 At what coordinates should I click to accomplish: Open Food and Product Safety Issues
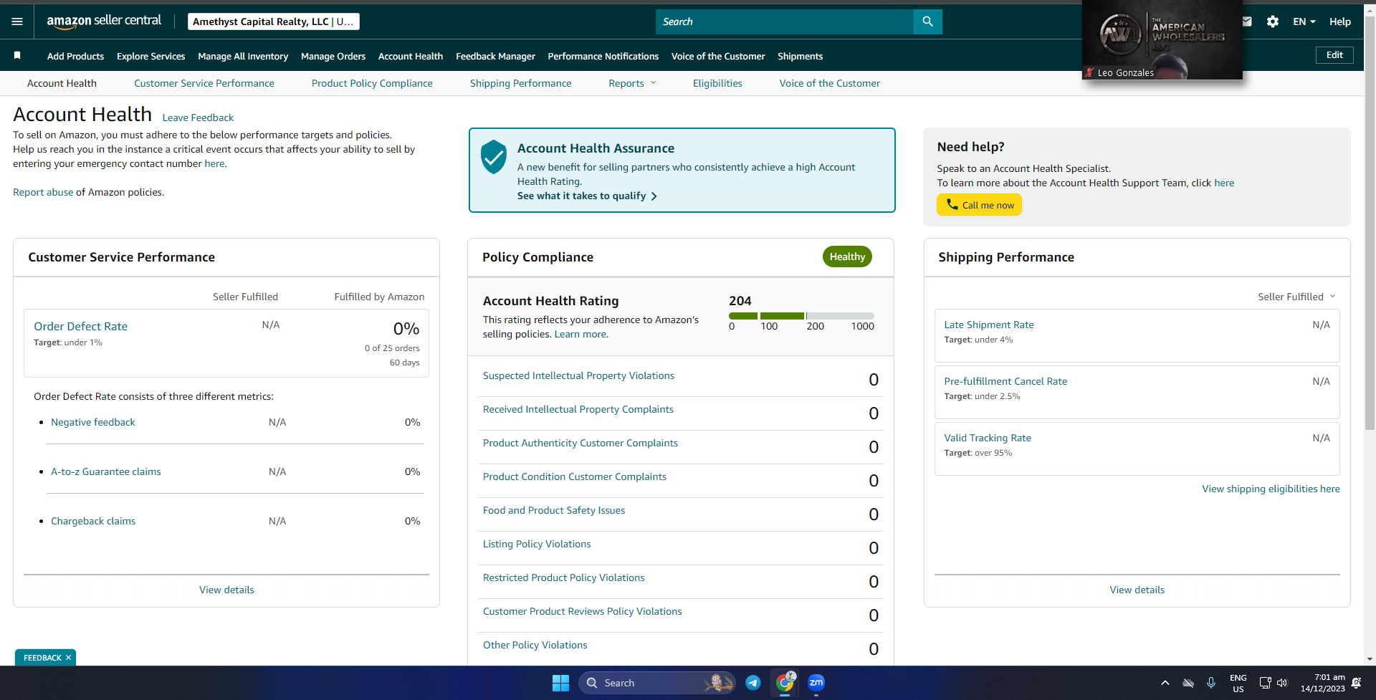coord(554,510)
